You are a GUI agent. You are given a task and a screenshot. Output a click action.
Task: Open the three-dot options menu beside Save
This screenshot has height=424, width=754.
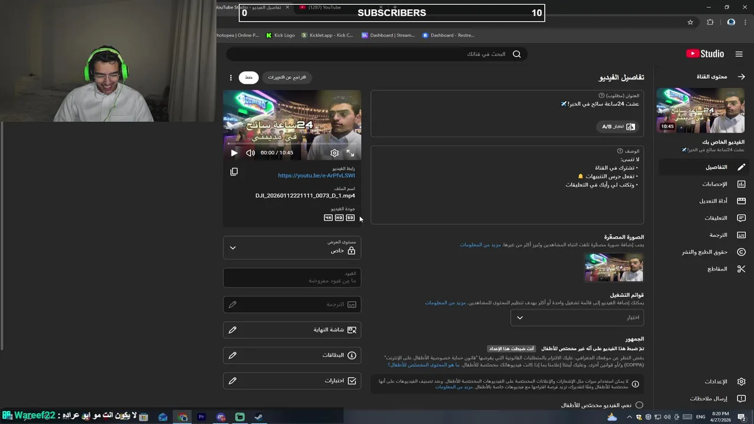pyautogui.click(x=231, y=78)
